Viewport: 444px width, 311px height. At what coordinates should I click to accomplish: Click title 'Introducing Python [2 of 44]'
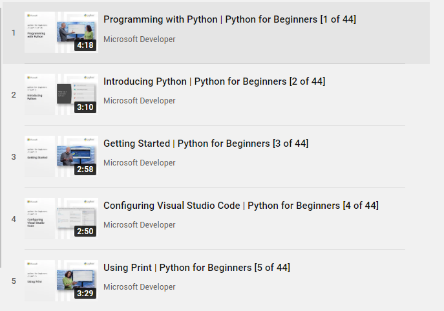pyautogui.click(x=214, y=81)
